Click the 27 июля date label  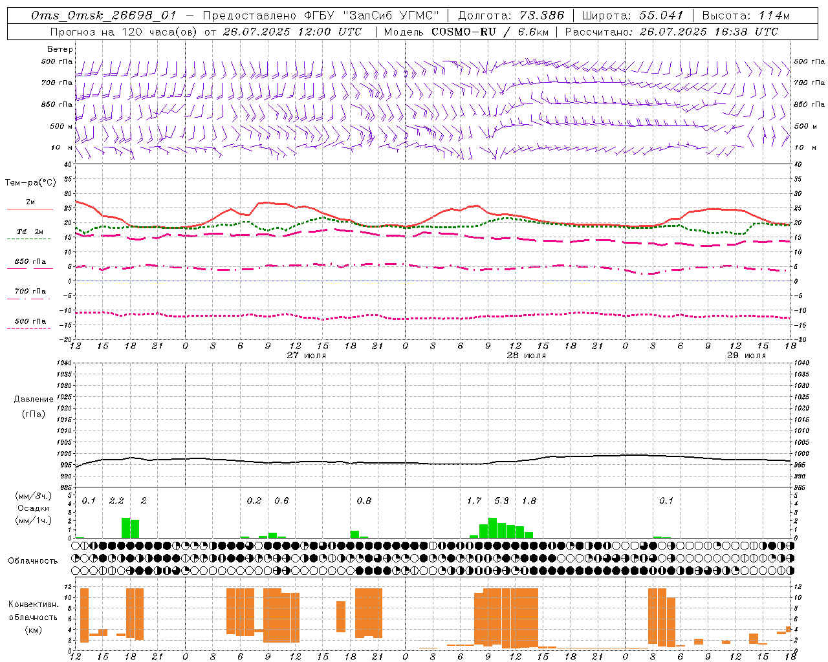(x=307, y=356)
